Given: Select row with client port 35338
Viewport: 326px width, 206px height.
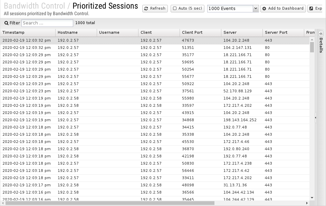Looking at the screenshot, I should tap(155, 135).
